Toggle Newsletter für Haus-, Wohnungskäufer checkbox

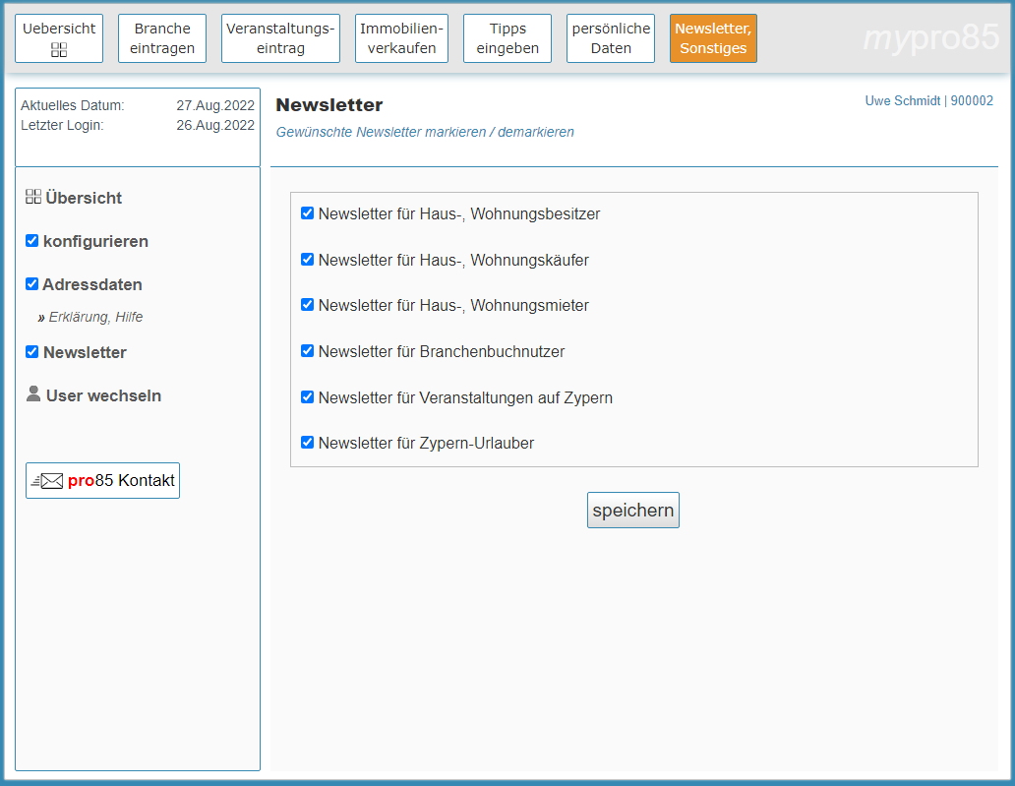307,260
